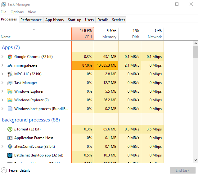Expand the Windows Explorer (2) group
This screenshot has height=176, width=198.
(x=2, y=100)
